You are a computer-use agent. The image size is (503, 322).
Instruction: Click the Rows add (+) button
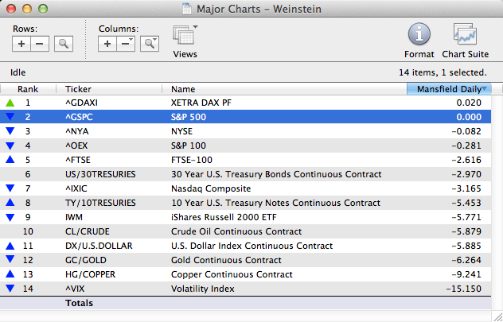coord(22,44)
